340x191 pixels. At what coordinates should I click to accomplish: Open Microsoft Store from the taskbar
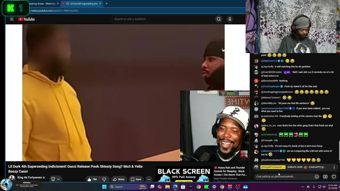click(x=183, y=187)
